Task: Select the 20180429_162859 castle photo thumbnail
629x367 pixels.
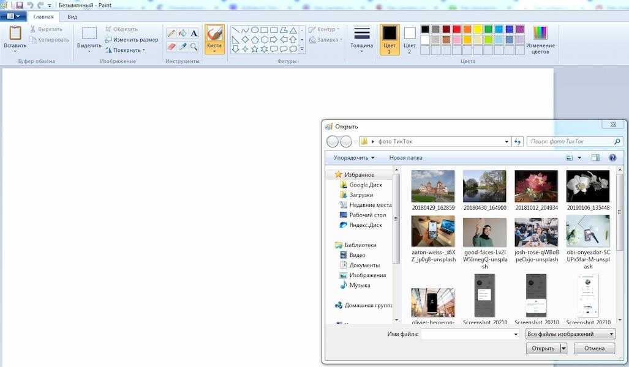Action: (433, 186)
